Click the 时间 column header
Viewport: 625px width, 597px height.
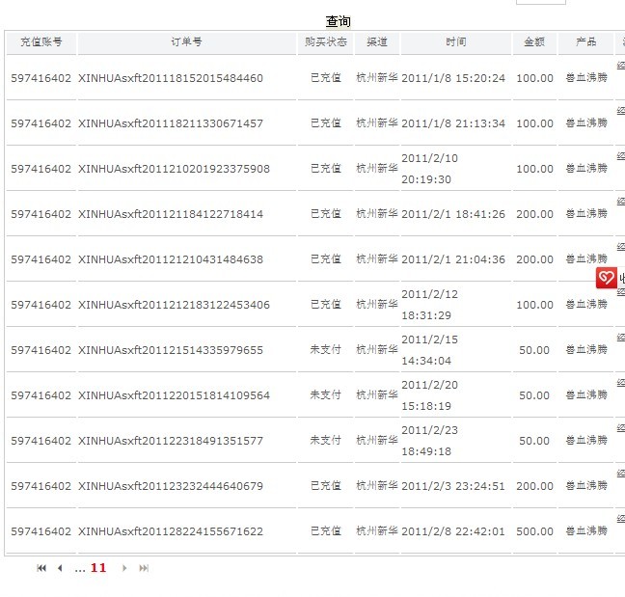coord(455,42)
